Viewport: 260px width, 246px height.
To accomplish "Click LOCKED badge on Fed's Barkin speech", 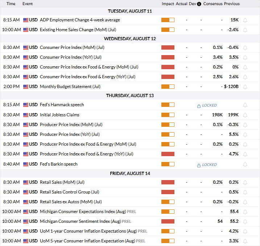I will coord(207,165).
